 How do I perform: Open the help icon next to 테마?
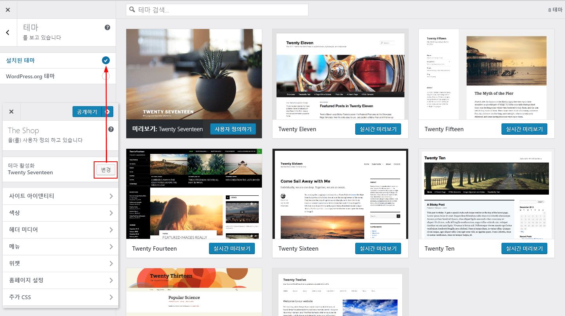107,27
